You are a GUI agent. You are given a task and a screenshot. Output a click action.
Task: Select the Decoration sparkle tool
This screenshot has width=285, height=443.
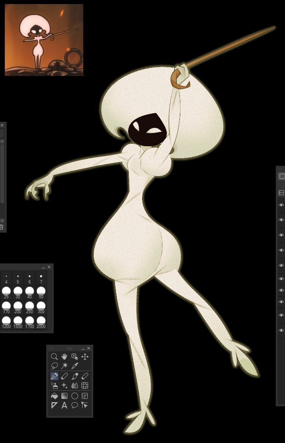coord(64,385)
